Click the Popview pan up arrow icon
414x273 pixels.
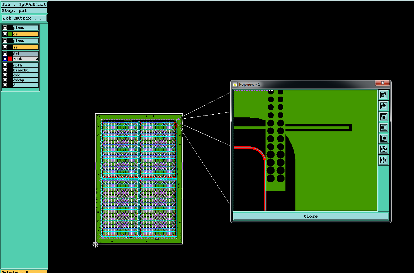pyautogui.click(x=383, y=106)
